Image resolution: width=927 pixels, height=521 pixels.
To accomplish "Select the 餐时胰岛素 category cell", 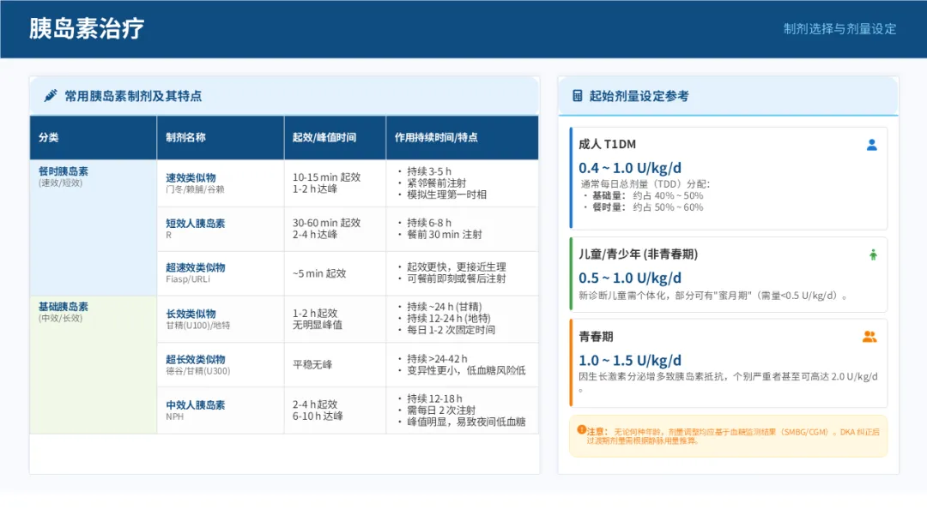I will coord(94,228).
